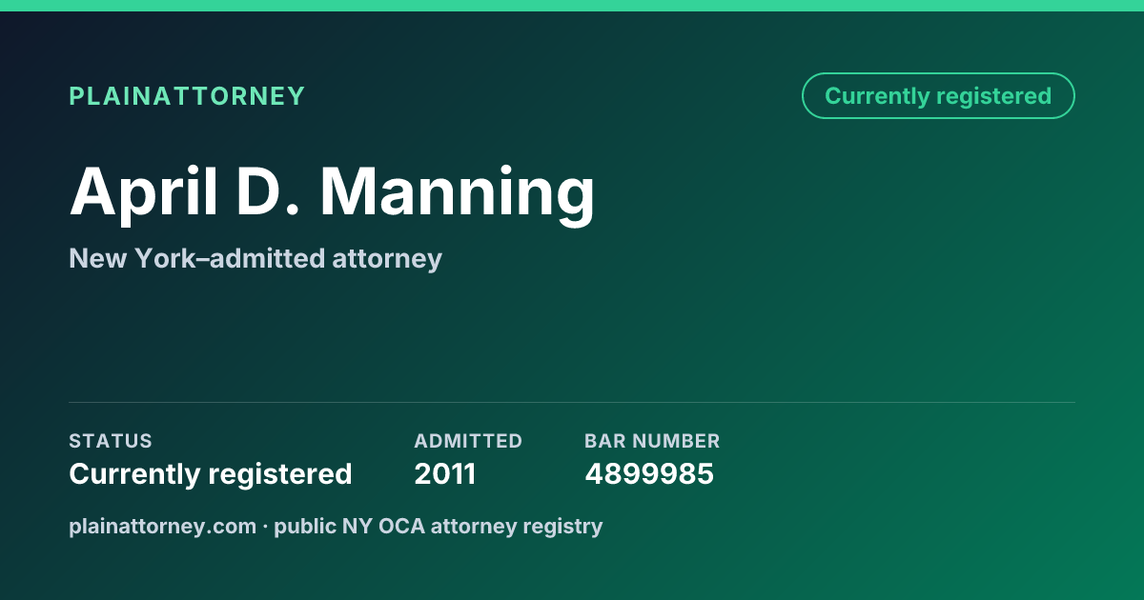Click the green accent bar at top
This screenshot has height=600, width=1144.
572,6
